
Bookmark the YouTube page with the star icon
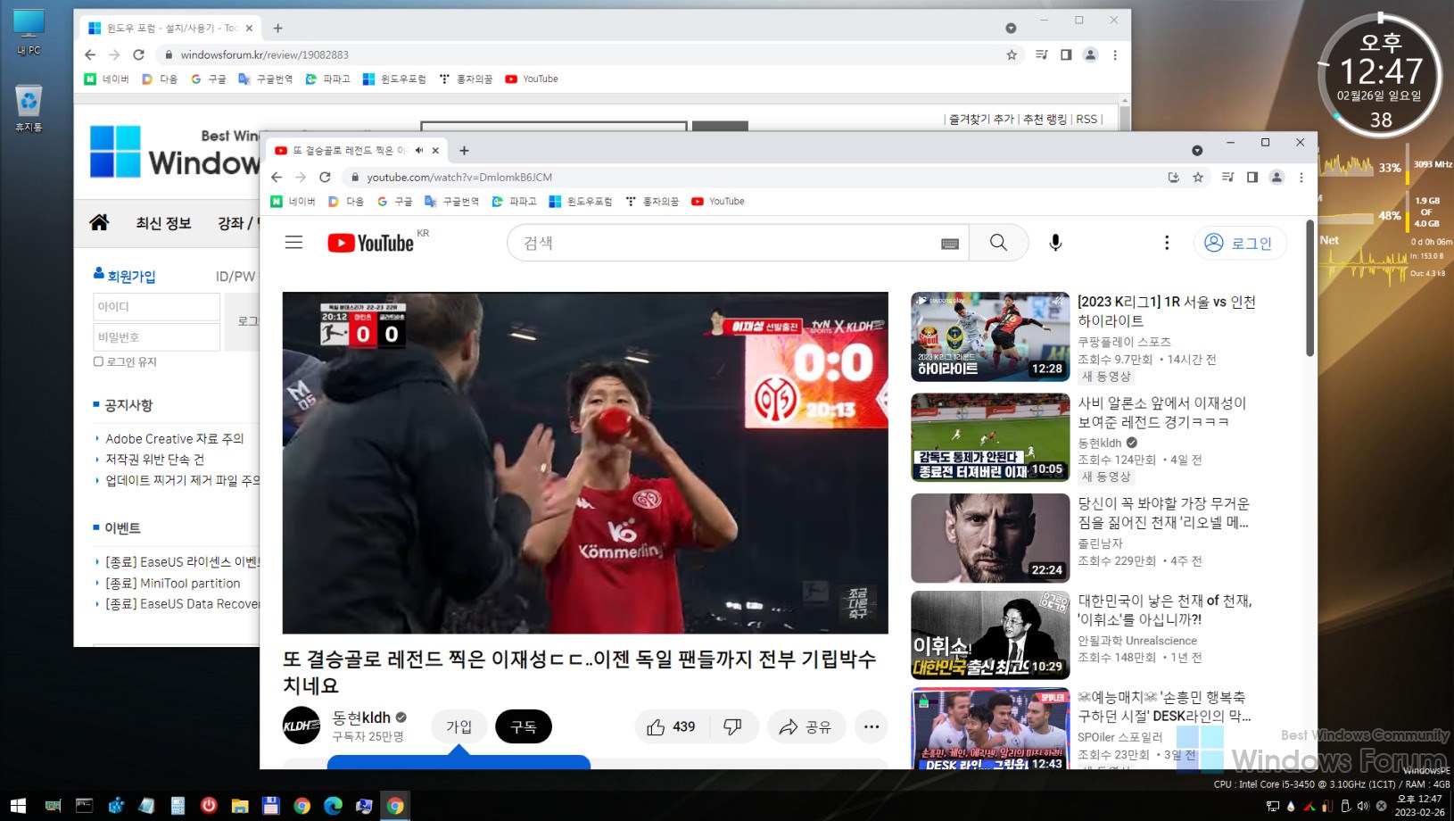click(1198, 177)
